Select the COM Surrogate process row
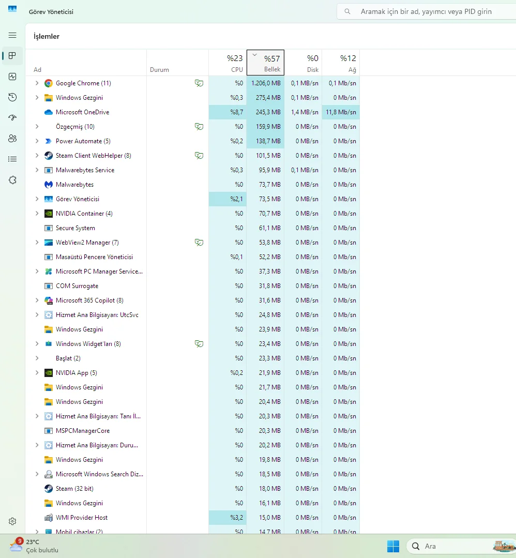 pos(192,286)
